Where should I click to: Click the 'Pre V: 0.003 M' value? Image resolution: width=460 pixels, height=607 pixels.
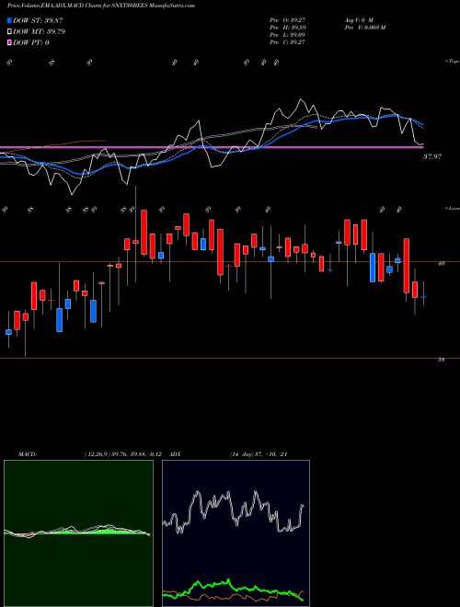pyautogui.click(x=364, y=28)
